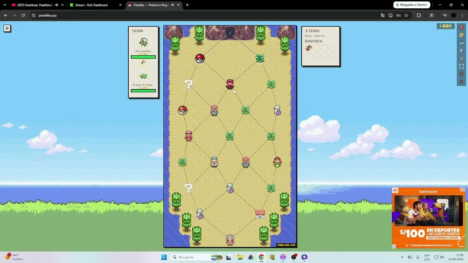Select the Grovyle sprite in the Team panel
This screenshot has height=263, width=468.
(143, 43)
